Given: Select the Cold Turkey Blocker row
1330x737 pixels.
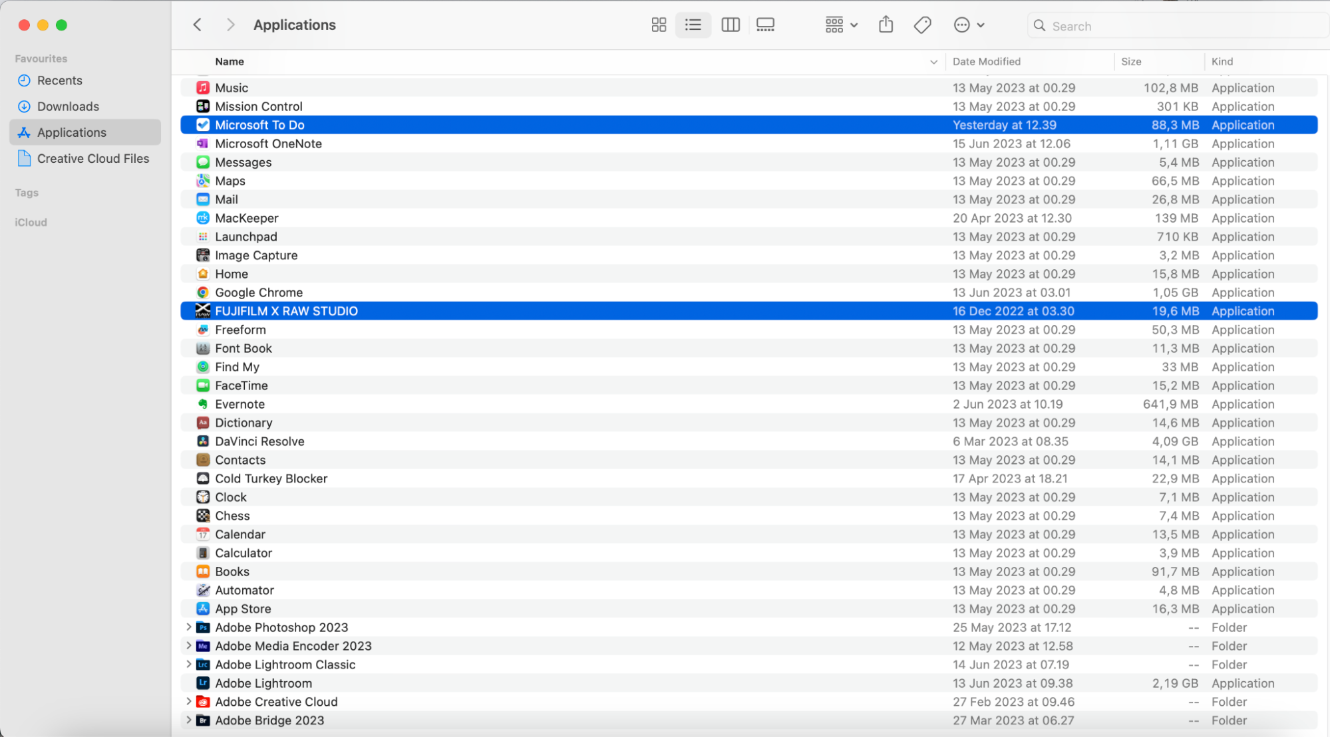Looking at the screenshot, I should coord(749,478).
